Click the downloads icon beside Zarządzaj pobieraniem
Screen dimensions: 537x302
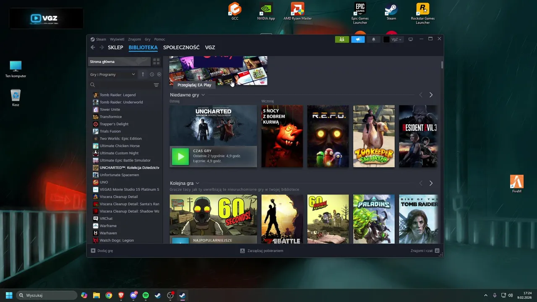point(242,250)
